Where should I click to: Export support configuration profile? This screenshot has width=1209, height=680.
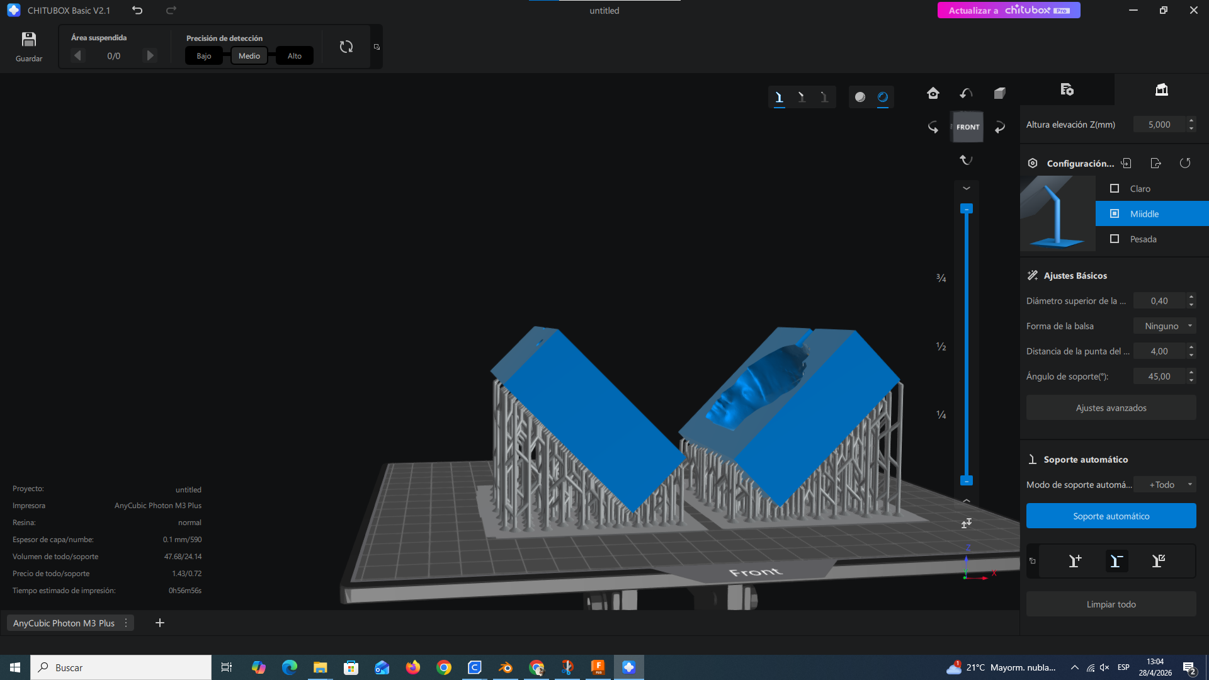point(1155,163)
